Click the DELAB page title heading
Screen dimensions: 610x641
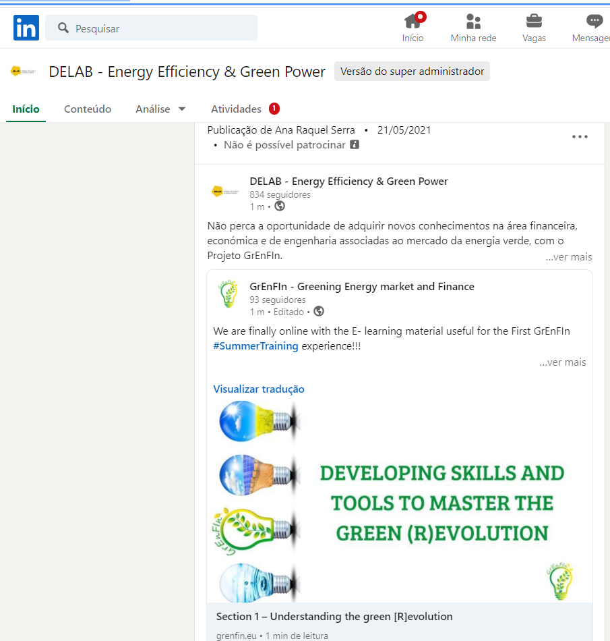[187, 72]
